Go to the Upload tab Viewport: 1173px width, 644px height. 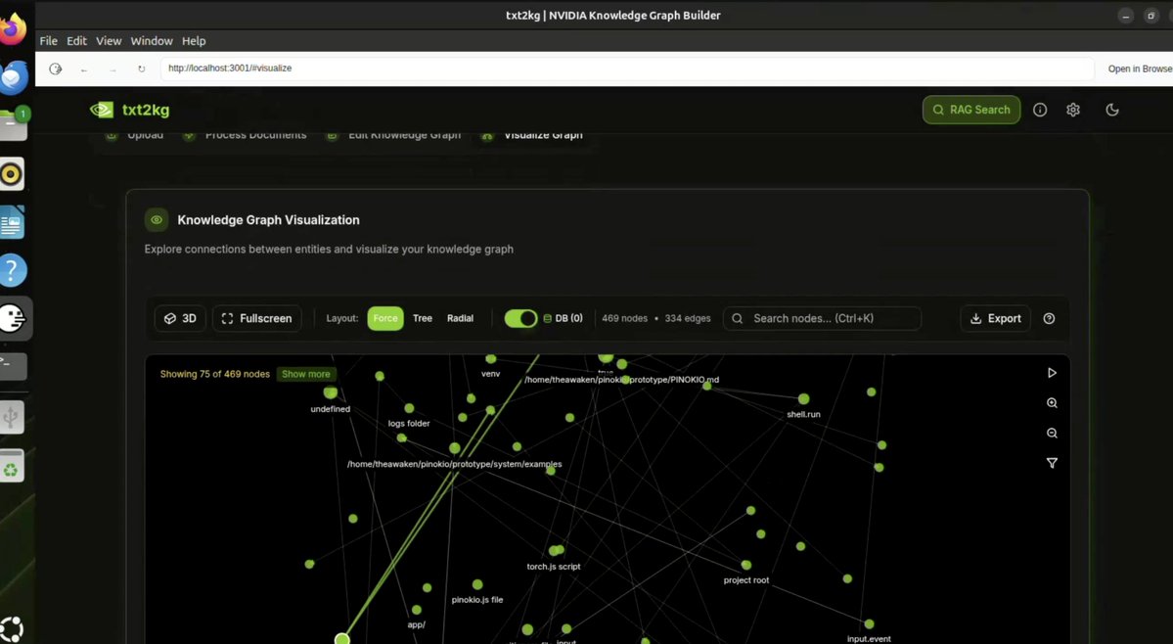point(135,135)
